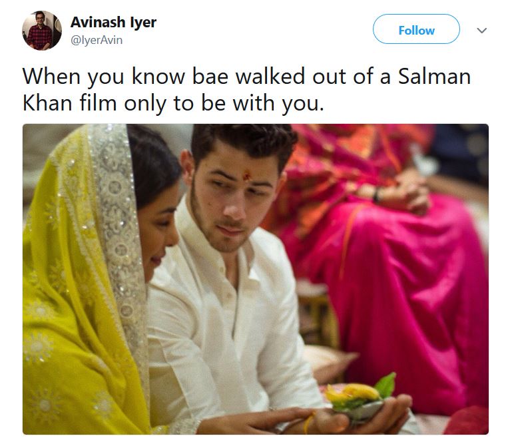The height and width of the screenshot is (444, 506).
Task: Expand the tweet options chevron
Action: click(481, 31)
